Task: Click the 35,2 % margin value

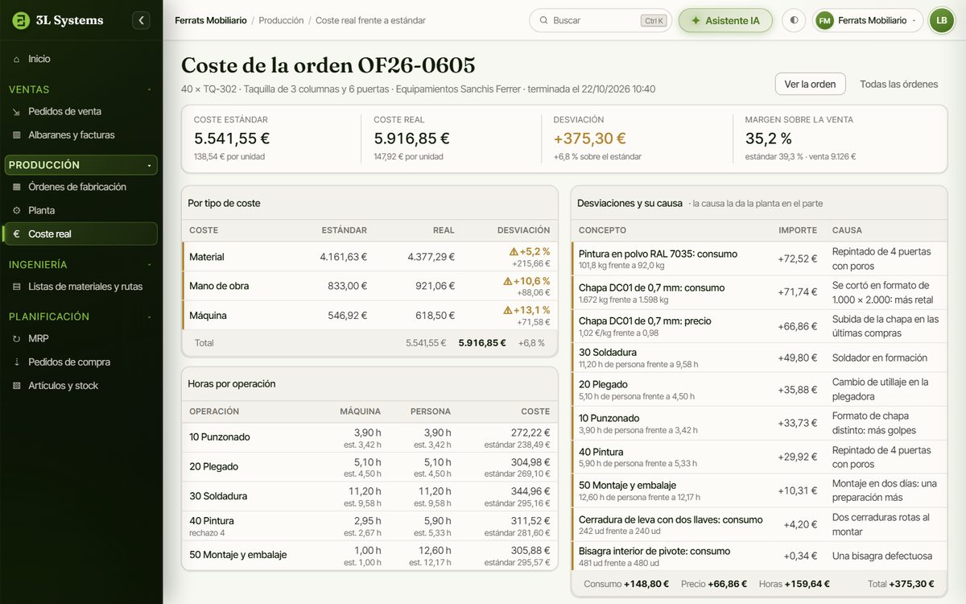Action: 769,139
